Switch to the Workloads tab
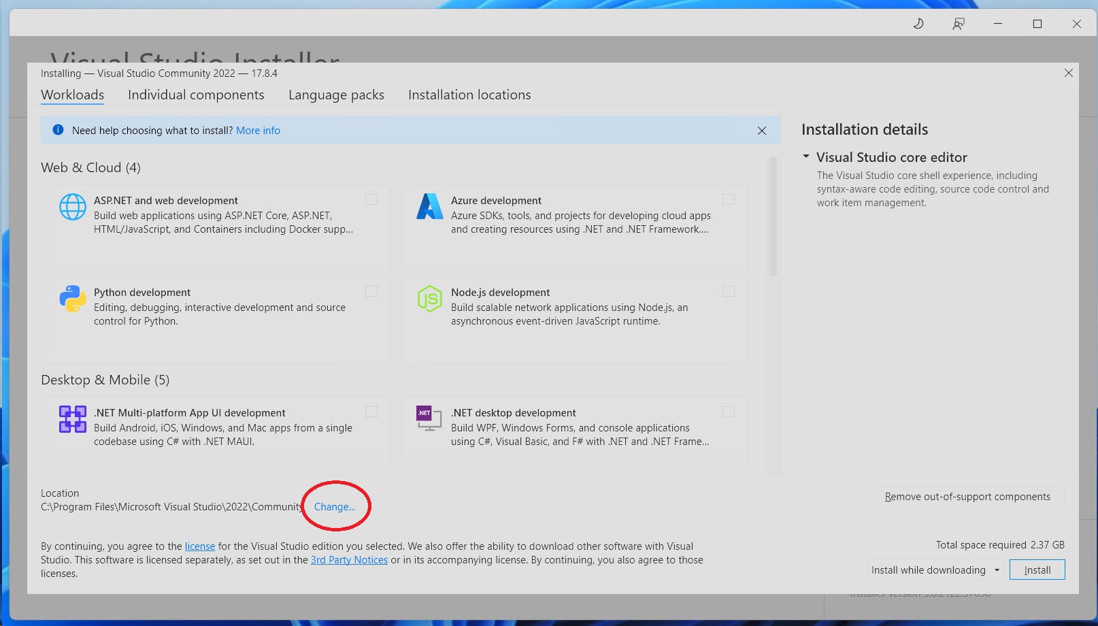 (73, 95)
